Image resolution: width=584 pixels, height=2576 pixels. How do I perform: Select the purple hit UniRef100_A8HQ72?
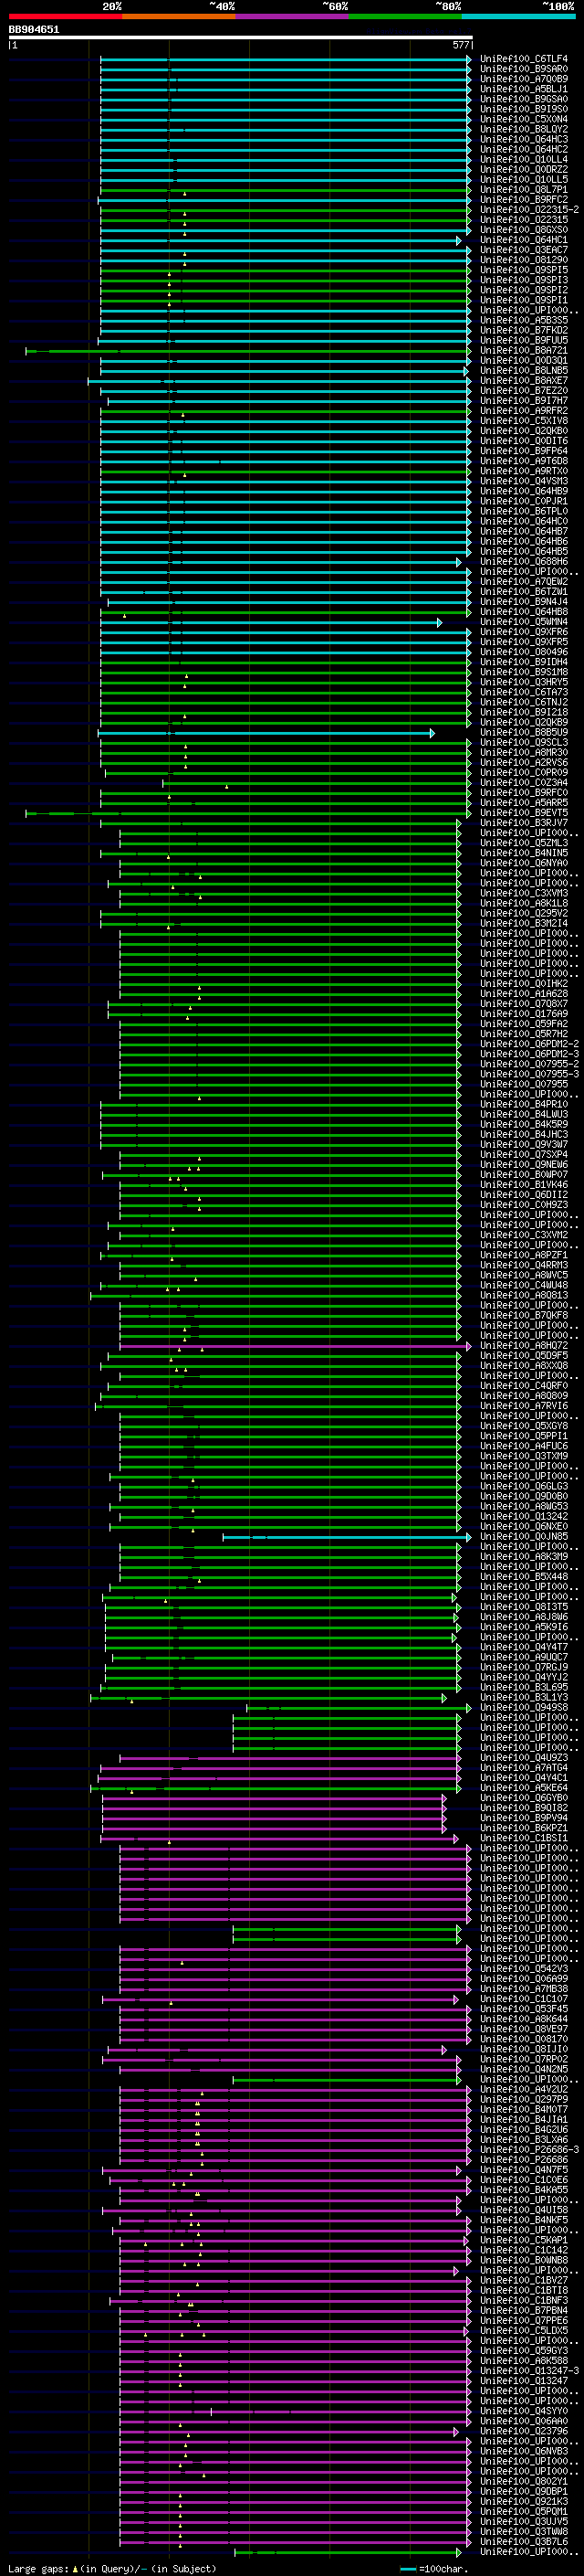click(523, 1346)
